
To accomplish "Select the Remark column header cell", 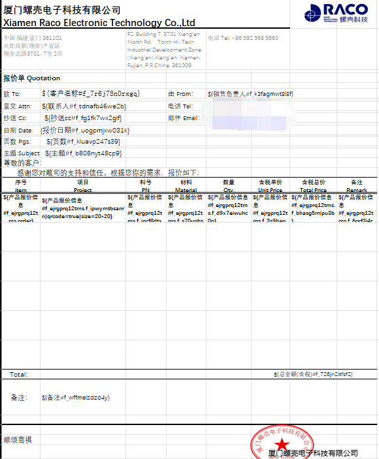I will (x=357, y=185).
